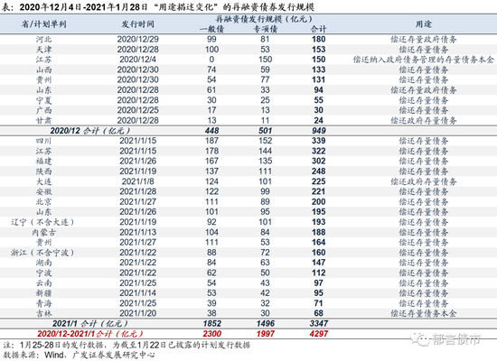Select the 辽宁（不含大连）row name
This screenshot has height=361, width=497.
tap(42, 222)
